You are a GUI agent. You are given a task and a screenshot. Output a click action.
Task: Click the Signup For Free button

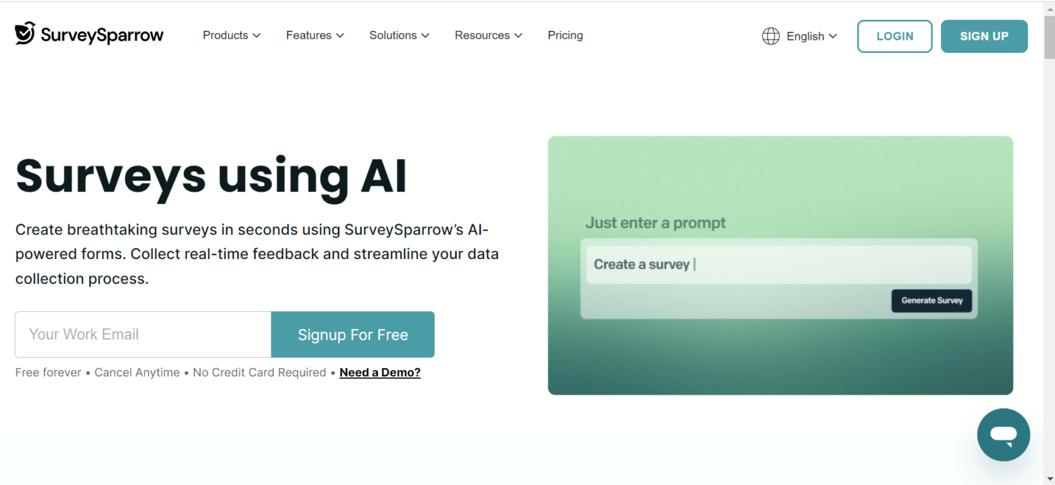pos(352,335)
